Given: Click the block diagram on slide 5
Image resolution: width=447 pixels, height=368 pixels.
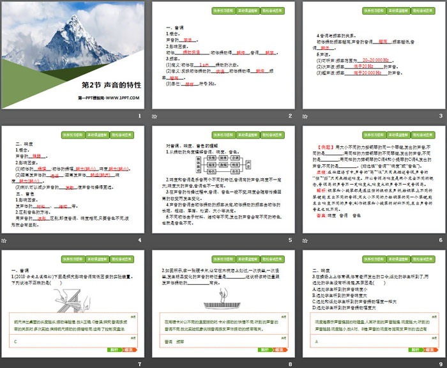Looking at the screenshot, I should (223, 165).
